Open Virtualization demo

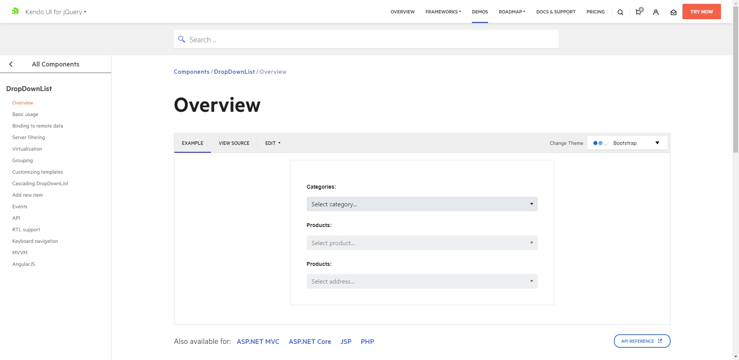tap(27, 149)
